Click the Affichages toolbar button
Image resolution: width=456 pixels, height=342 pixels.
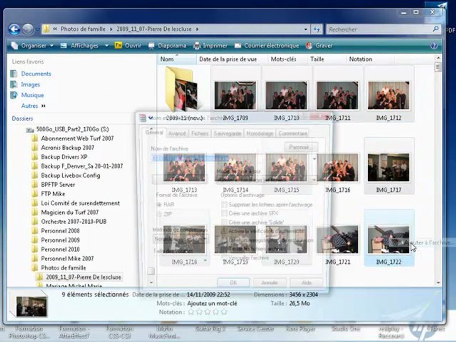tap(85, 46)
